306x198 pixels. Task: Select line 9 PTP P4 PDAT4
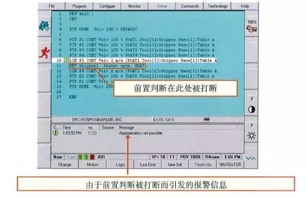pyautogui.click(x=142, y=55)
